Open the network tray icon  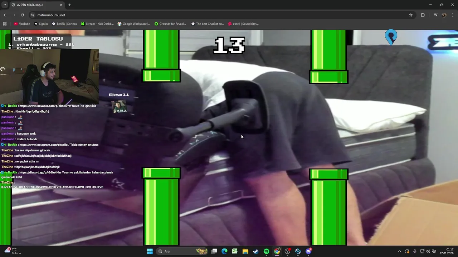(422, 251)
